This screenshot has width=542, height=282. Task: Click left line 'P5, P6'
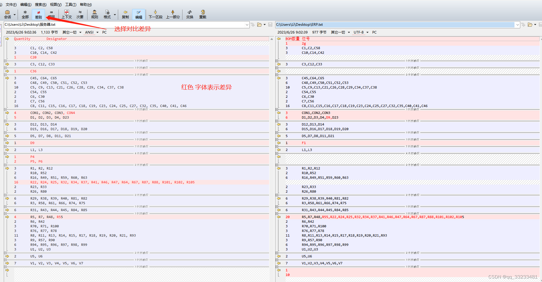point(141,161)
